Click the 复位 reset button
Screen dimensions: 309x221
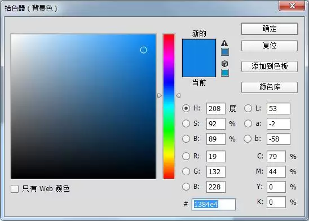(x=270, y=46)
